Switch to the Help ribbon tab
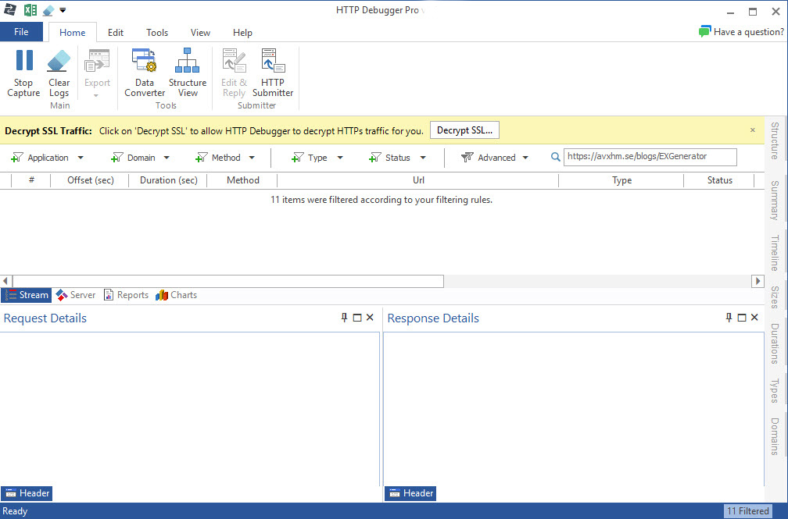The width and height of the screenshot is (788, 519). (x=242, y=33)
